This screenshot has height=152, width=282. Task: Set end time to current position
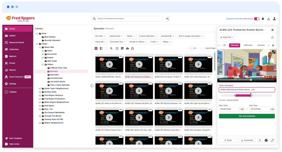(x=272, y=109)
